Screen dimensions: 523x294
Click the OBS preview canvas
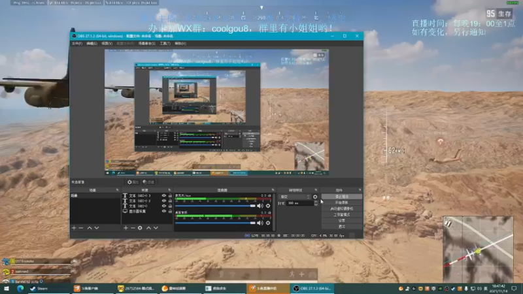click(216, 112)
